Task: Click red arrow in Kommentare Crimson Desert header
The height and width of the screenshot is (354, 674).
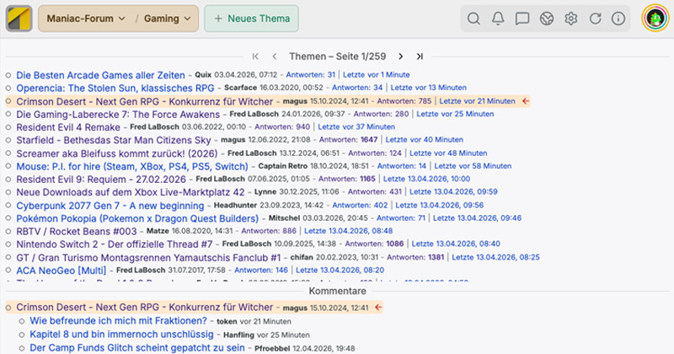Action: [x=378, y=307]
